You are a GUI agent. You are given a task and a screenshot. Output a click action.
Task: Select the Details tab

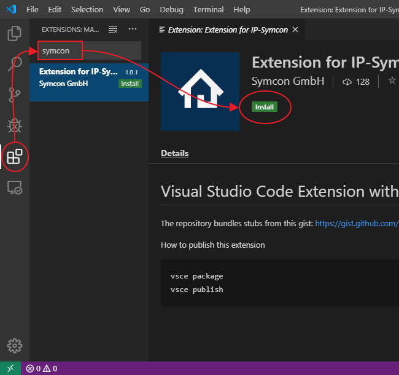[174, 153]
